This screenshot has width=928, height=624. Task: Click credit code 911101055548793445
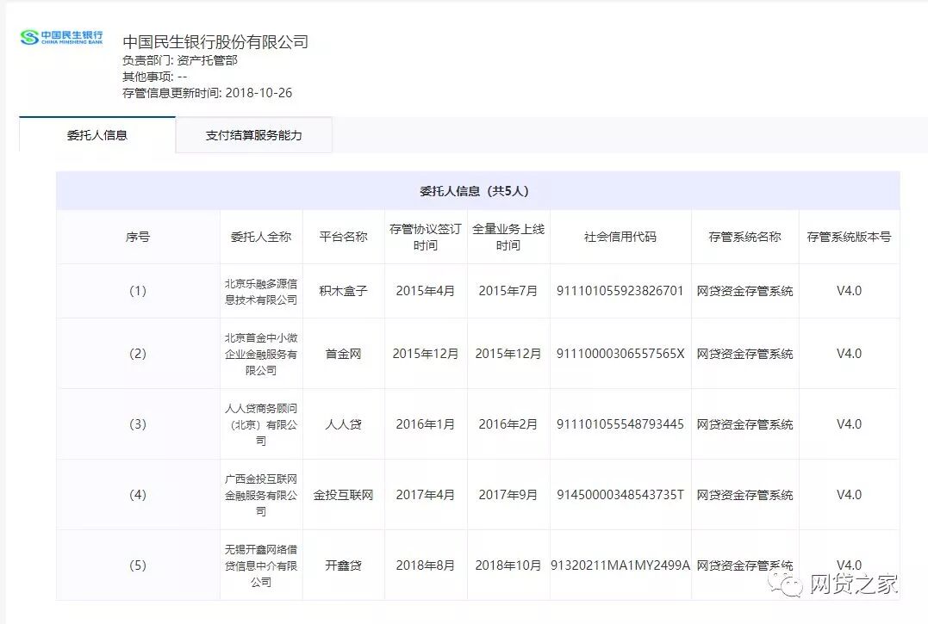point(620,424)
